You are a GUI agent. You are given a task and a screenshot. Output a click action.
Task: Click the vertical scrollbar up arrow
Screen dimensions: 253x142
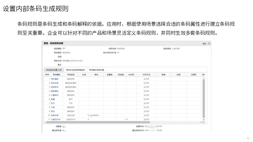203,78
